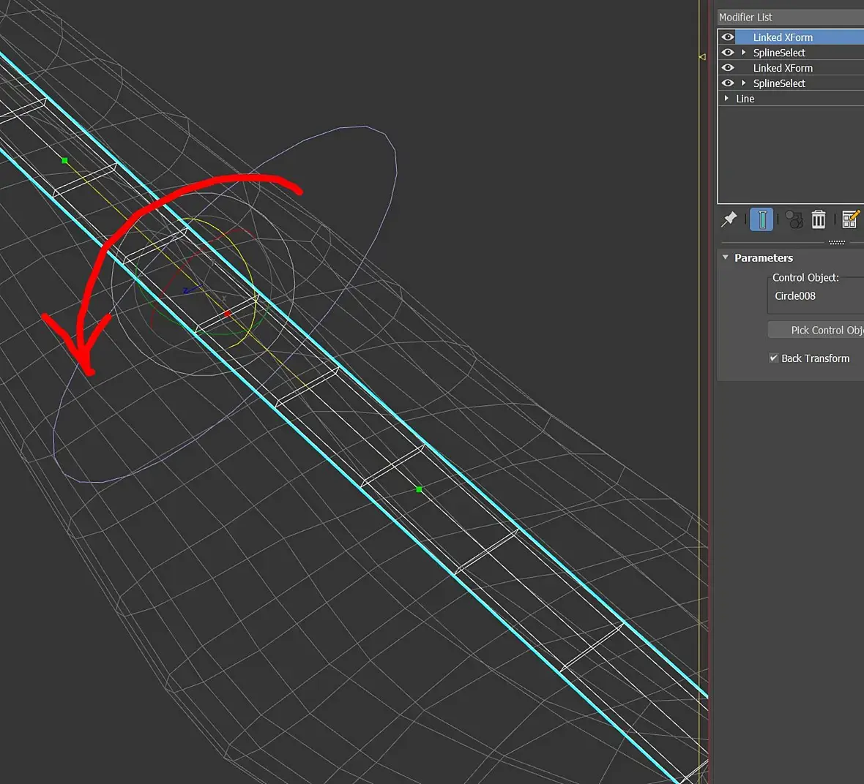Image resolution: width=864 pixels, height=784 pixels.
Task: Expand first SplineSelect modifier arrow
Action: [x=743, y=53]
